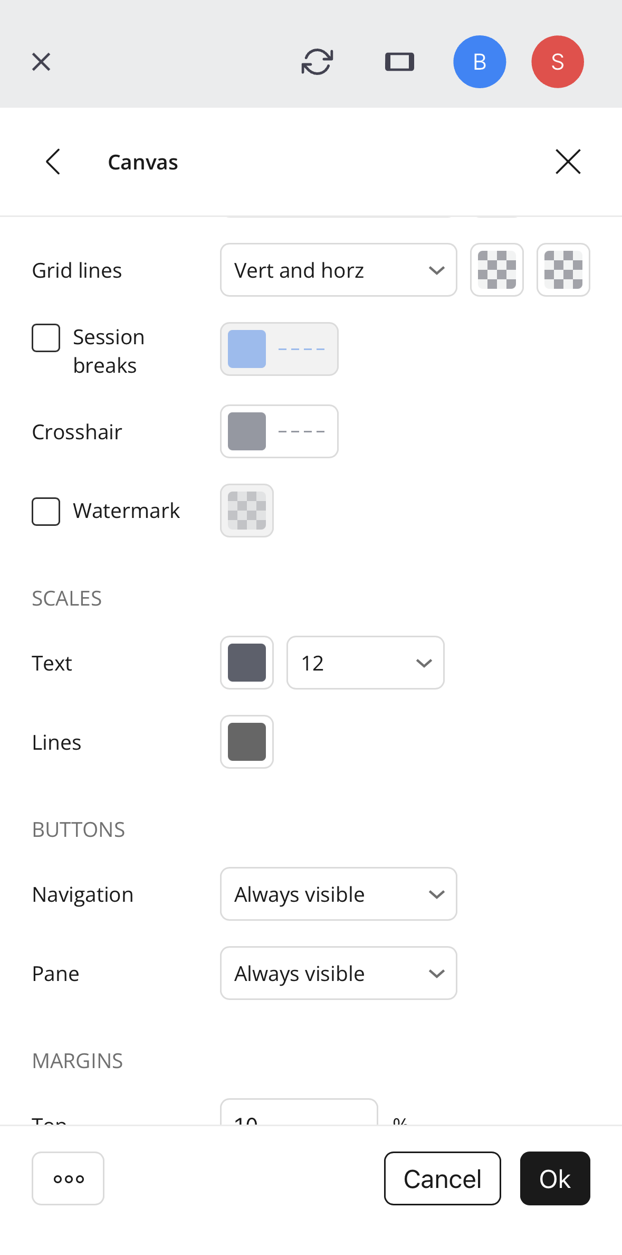Click the refresh sync icon

(317, 62)
